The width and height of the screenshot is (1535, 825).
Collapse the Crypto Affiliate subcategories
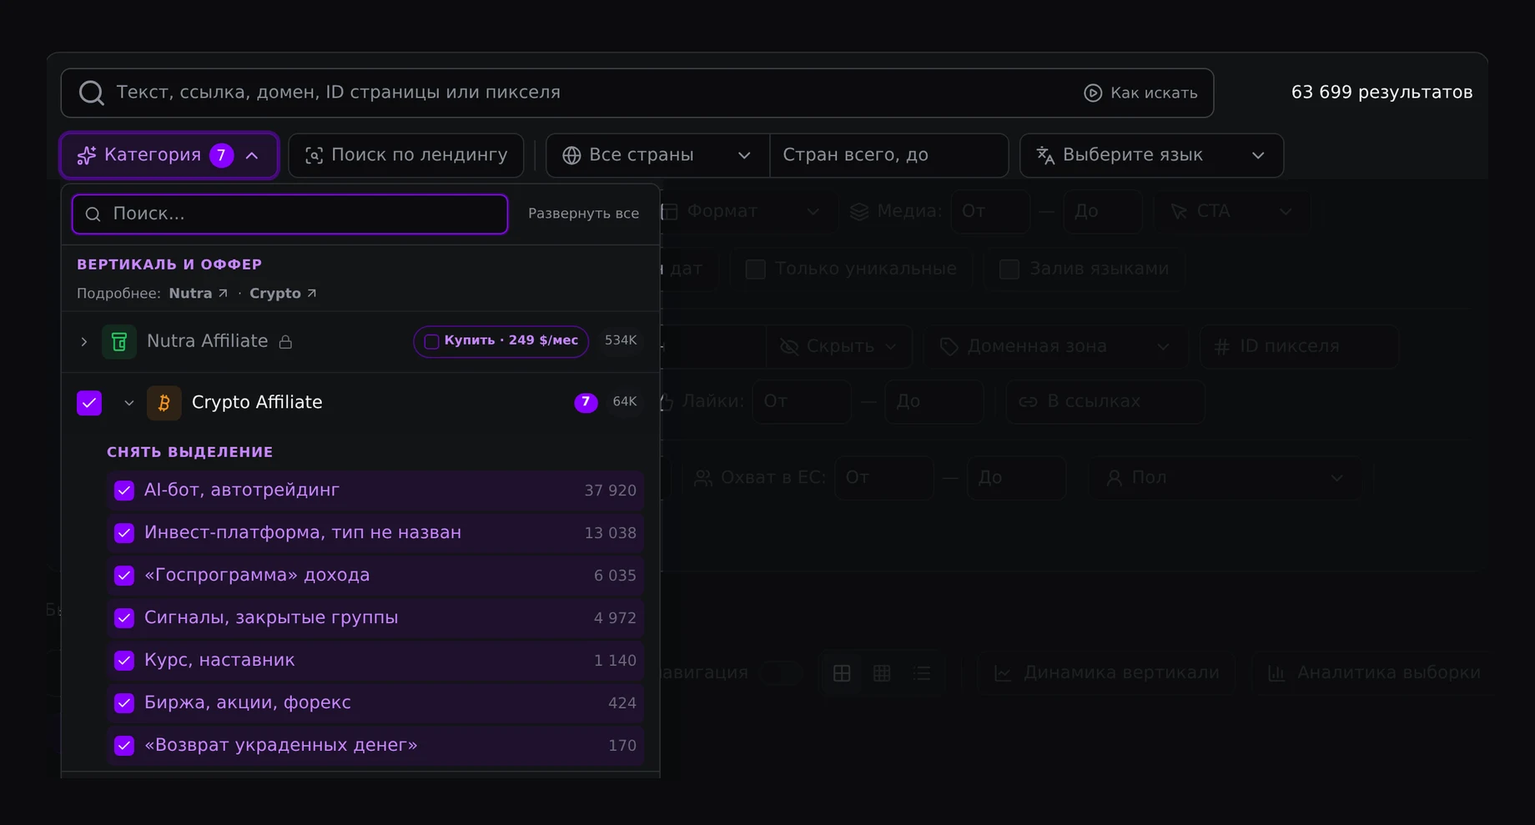[x=128, y=403]
